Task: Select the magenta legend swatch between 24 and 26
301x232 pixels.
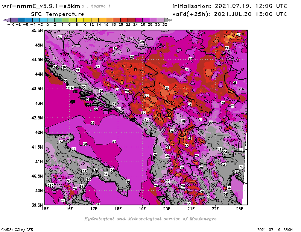Action: click(139, 20)
